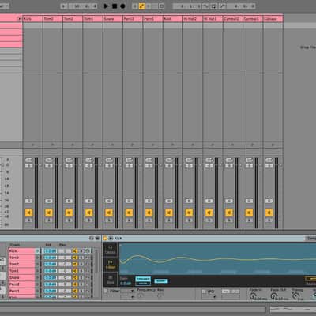
Task: Click first chain list header icon
Action: (x=92, y=238)
